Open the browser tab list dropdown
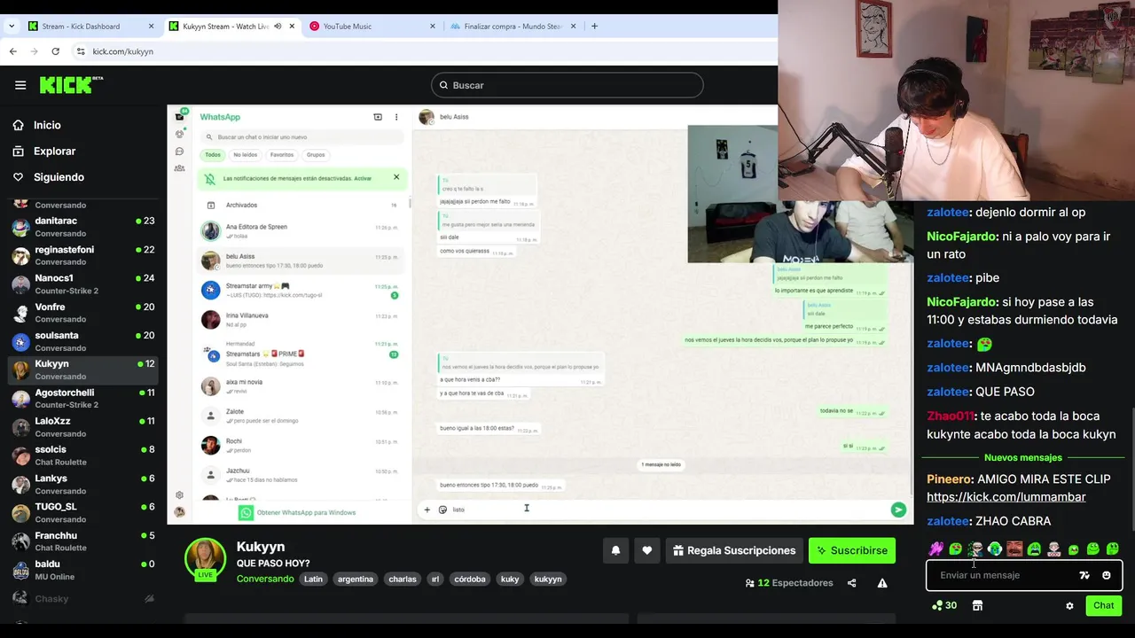 tap(12, 26)
